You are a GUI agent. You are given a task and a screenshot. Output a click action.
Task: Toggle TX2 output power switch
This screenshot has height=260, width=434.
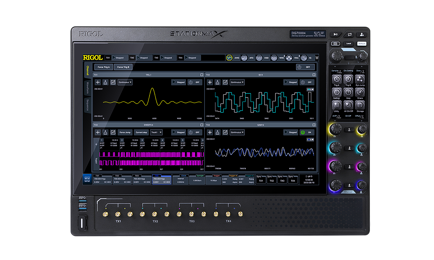tap(307, 82)
